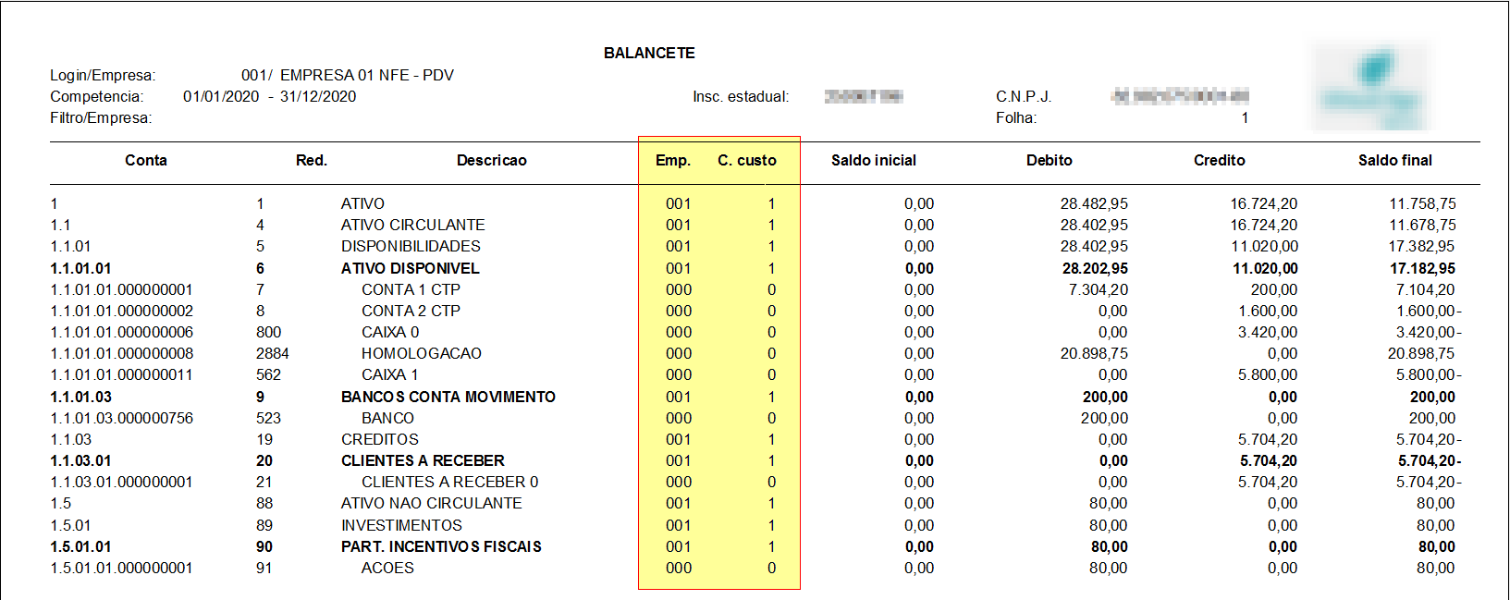Click the 'Debito' column header
The width and height of the screenshot is (1510, 600).
1050,160
